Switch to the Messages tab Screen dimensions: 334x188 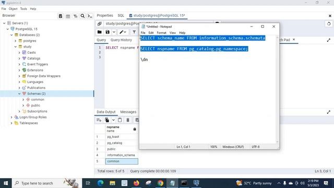(128, 112)
